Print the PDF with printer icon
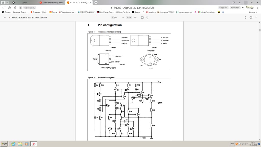 (251, 18)
